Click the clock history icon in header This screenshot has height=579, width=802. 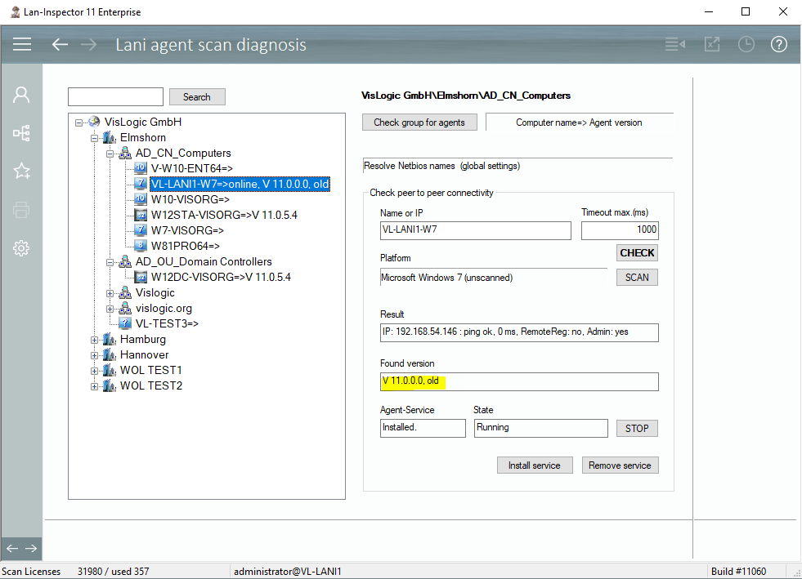coord(746,44)
